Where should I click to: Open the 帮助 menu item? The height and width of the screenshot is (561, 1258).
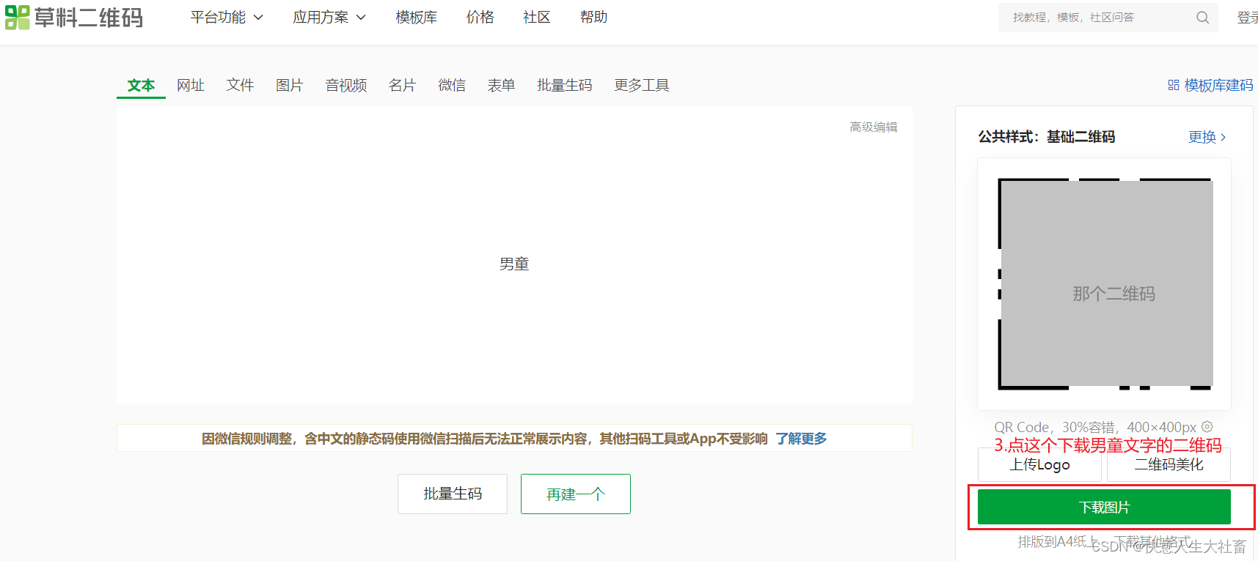(593, 18)
